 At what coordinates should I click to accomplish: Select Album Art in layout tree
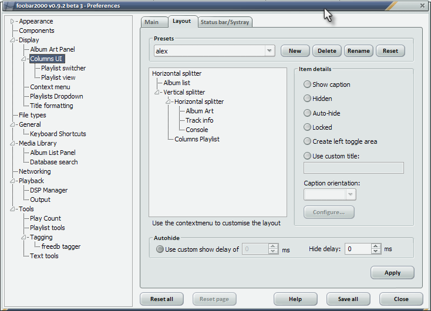(200, 111)
